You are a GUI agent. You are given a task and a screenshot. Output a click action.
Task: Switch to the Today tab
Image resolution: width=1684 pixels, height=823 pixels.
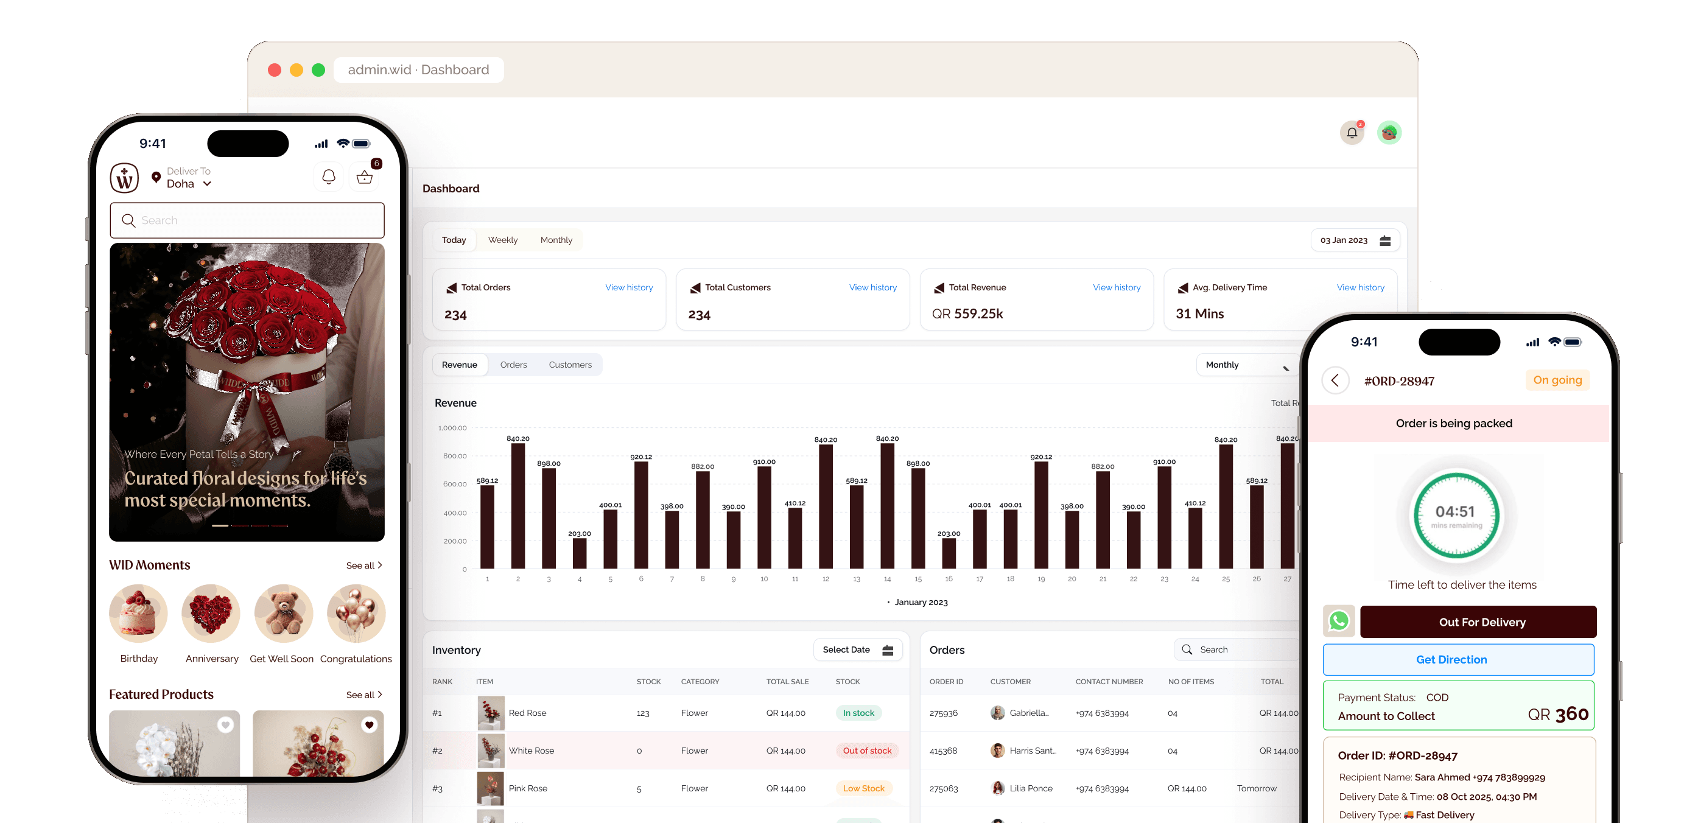(454, 240)
